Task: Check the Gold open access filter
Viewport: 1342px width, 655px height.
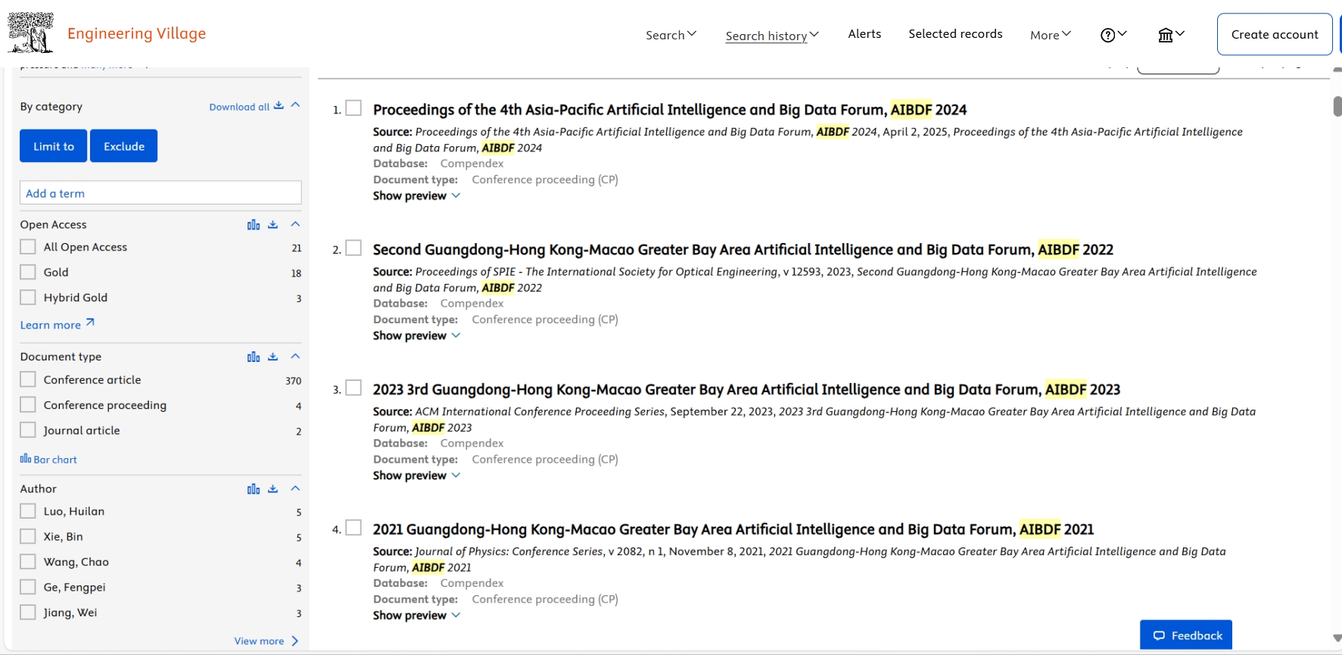Action: pyautogui.click(x=28, y=272)
